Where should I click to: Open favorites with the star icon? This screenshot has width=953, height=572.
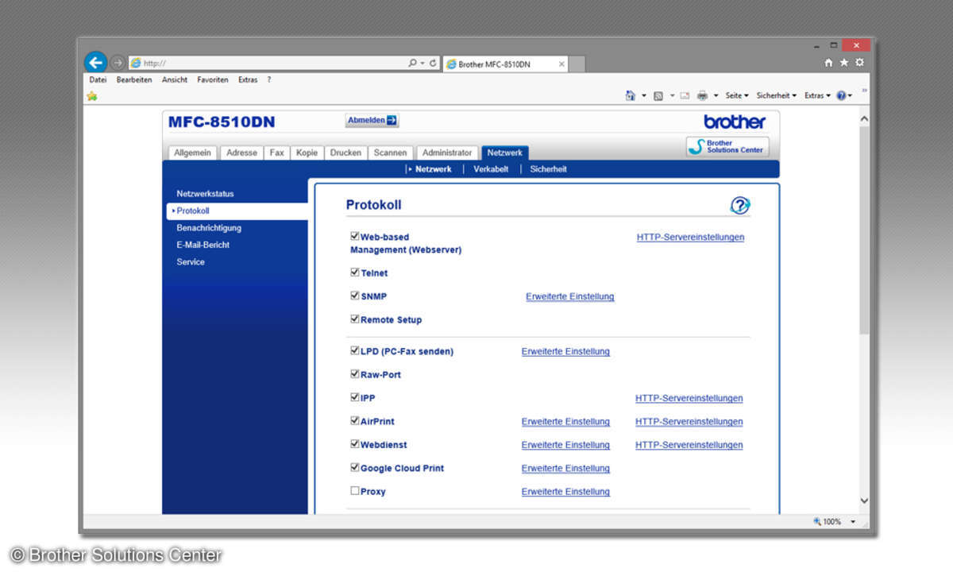click(x=844, y=63)
